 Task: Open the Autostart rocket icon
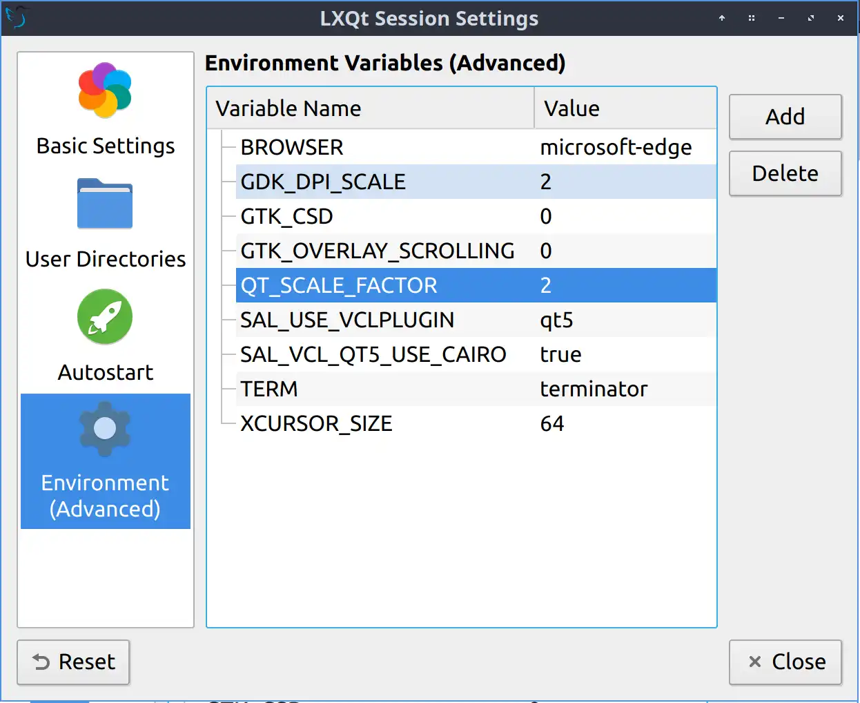pyautogui.click(x=104, y=316)
